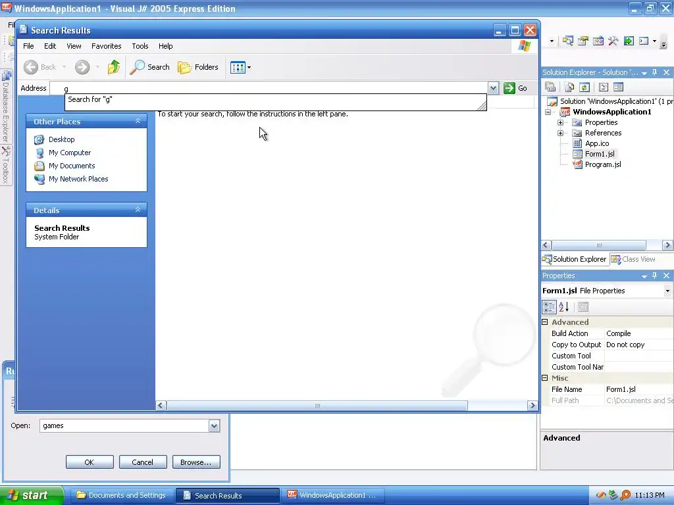Toggle auto-hide pin on Solution Explorer panel
The width and height of the screenshot is (674, 505).
(x=655, y=72)
